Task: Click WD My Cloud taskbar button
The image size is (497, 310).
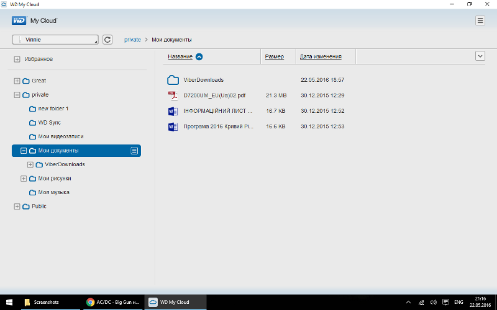Action: 175,302
